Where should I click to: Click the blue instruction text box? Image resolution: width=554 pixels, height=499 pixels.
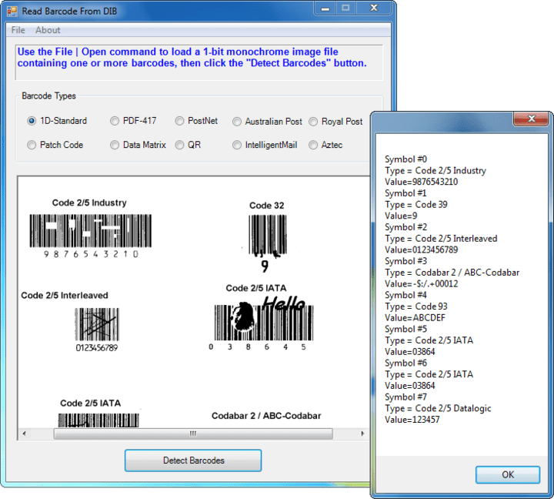click(199, 62)
